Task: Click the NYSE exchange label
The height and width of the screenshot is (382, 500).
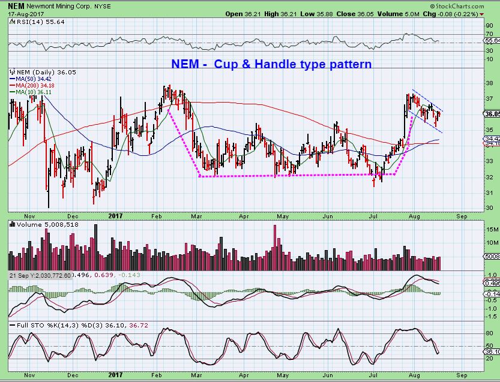Action: [x=103, y=7]
